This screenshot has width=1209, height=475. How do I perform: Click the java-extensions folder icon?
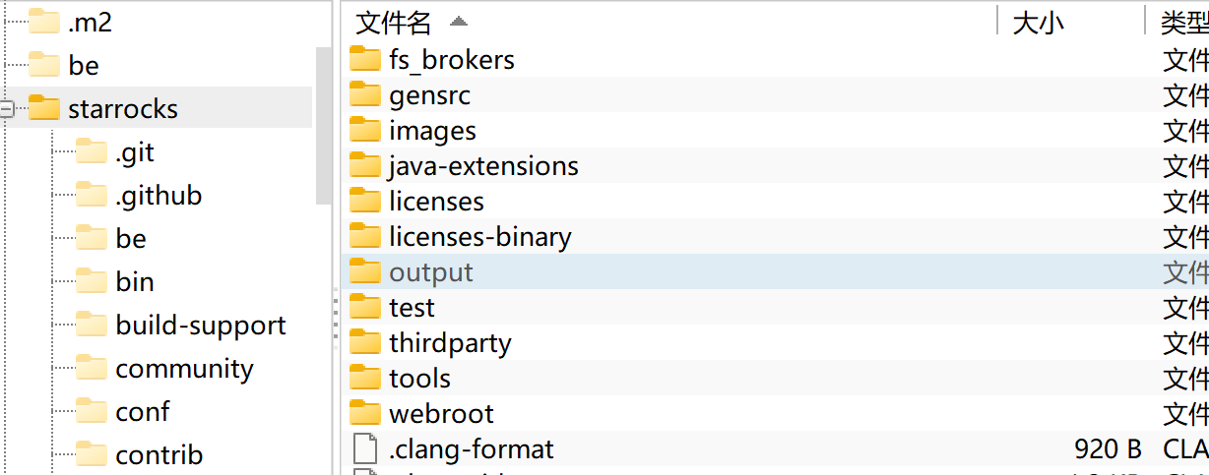tap(365, 165)
